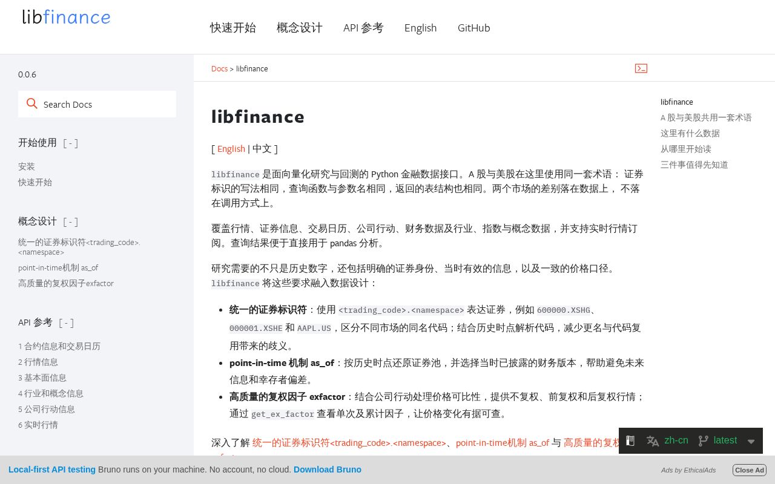Select zh-cn language in flyout
The height and width of the screenshot is (484, 775).
(676, 440)
